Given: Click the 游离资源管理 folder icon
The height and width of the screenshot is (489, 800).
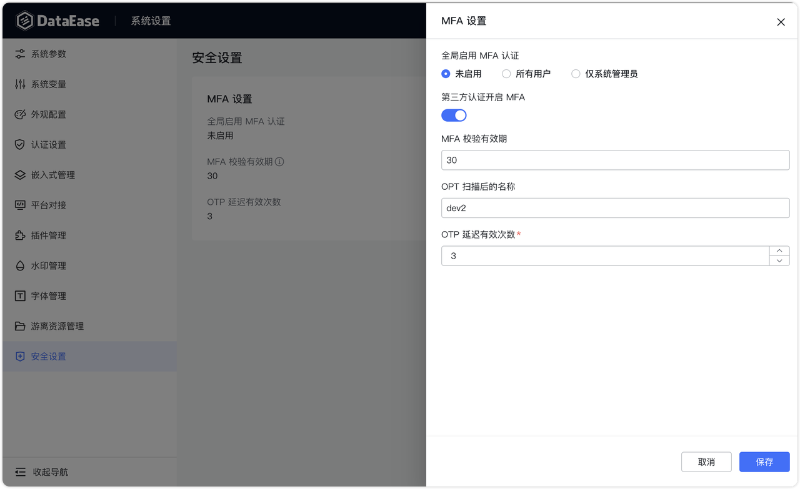Looking at the screenshot, I should pyautogui.click(x=20, y=326).
